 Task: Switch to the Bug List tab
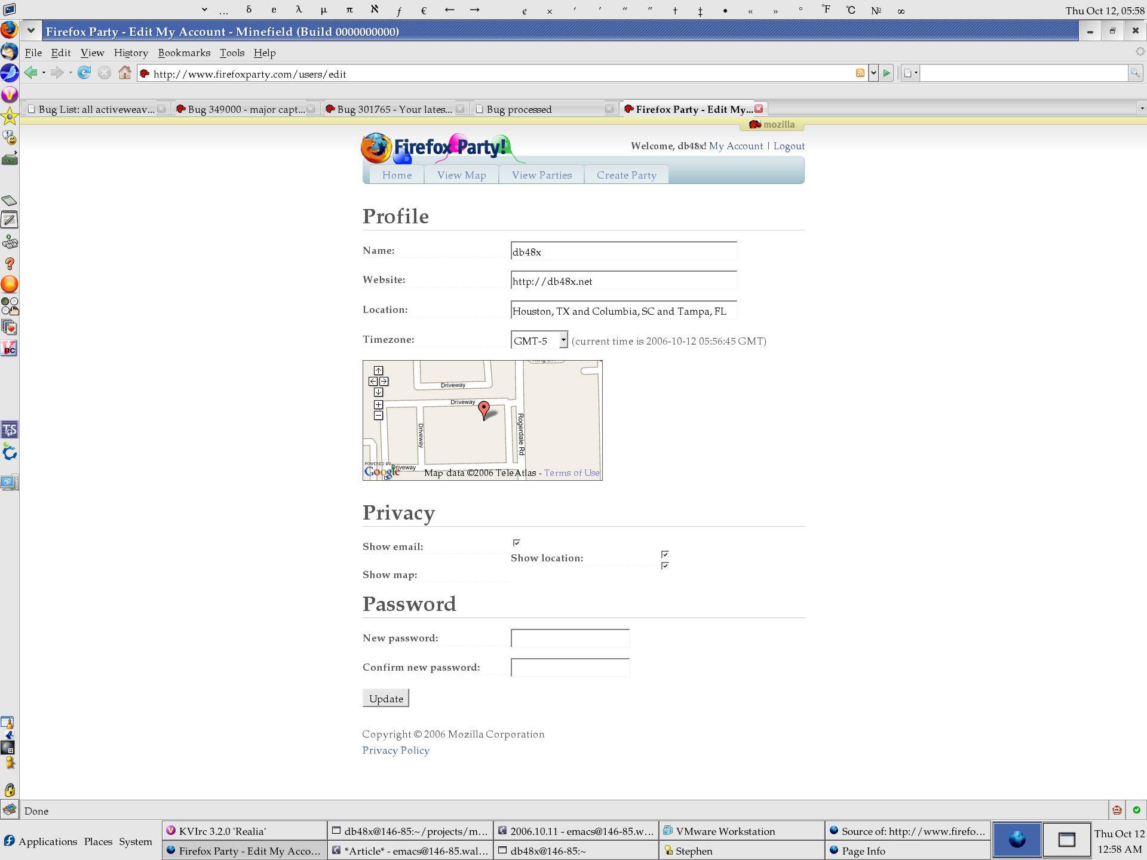96,109
